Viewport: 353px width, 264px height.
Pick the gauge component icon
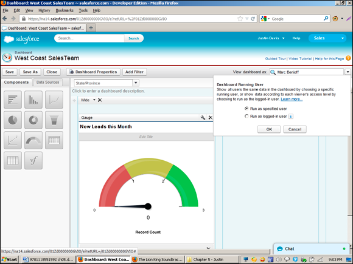click(33, 140)
